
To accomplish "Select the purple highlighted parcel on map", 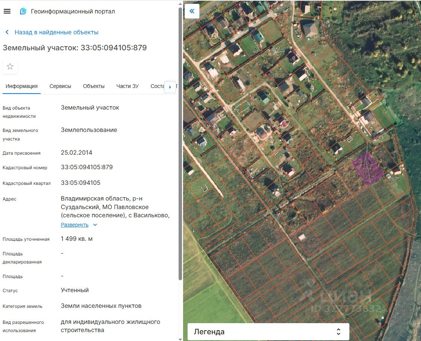I will coord(367,169).
